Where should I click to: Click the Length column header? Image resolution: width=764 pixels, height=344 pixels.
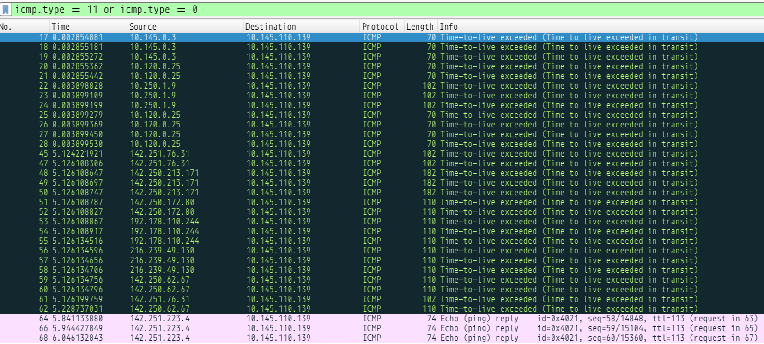coord(419,27)
